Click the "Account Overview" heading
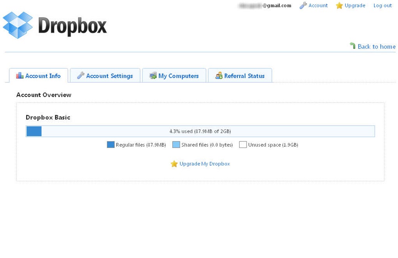This screenshot has height=258, width=398. 44,95
